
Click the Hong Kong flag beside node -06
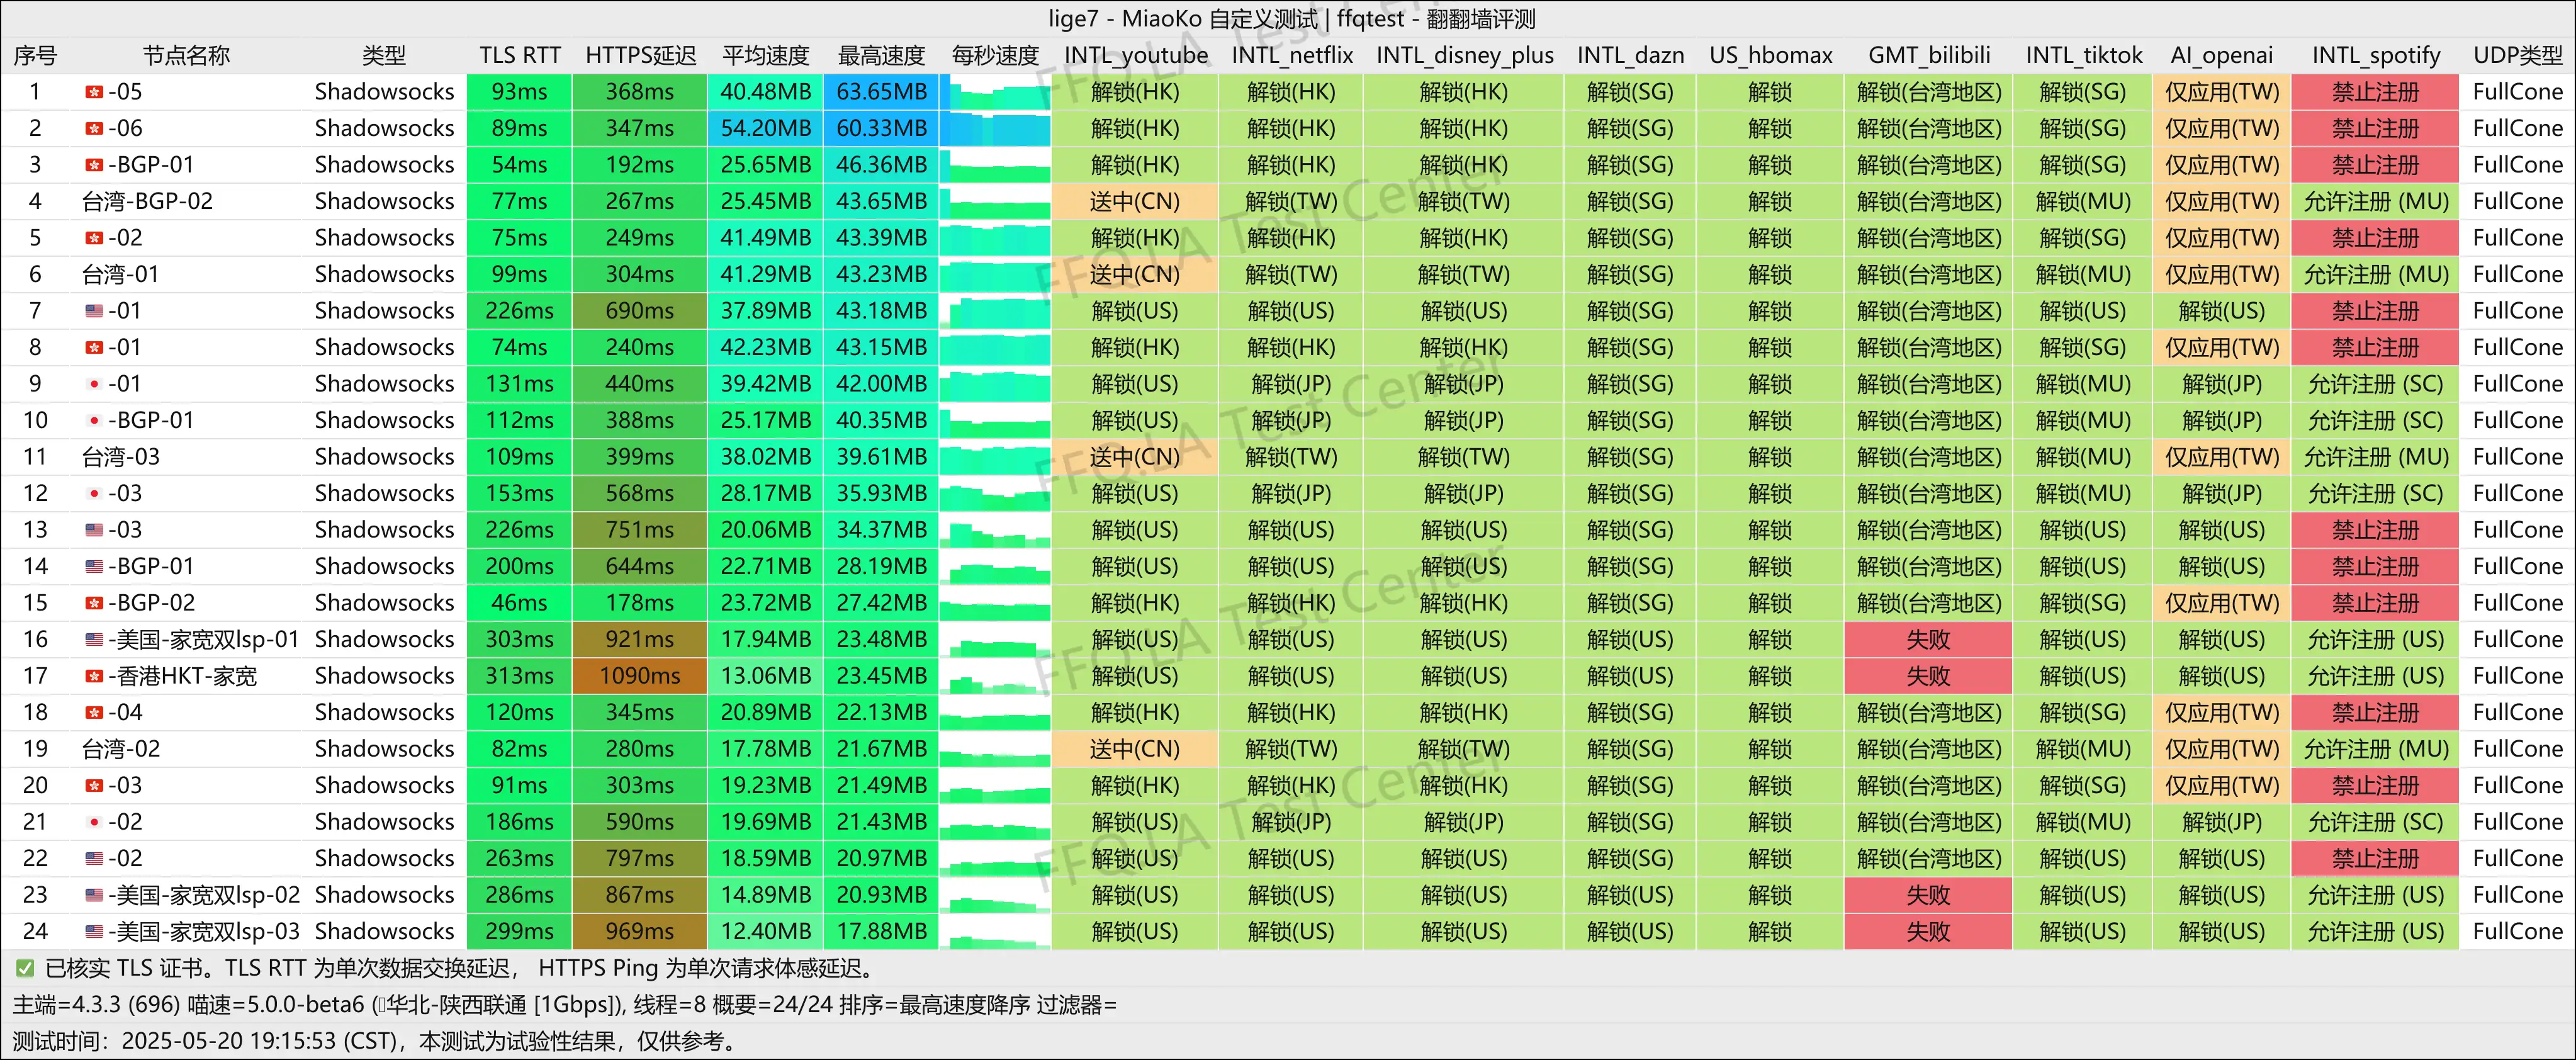94,128
